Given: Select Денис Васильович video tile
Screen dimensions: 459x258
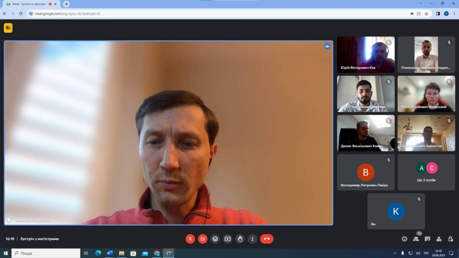Looking at the screenshot, I should (x=366, y=133).
